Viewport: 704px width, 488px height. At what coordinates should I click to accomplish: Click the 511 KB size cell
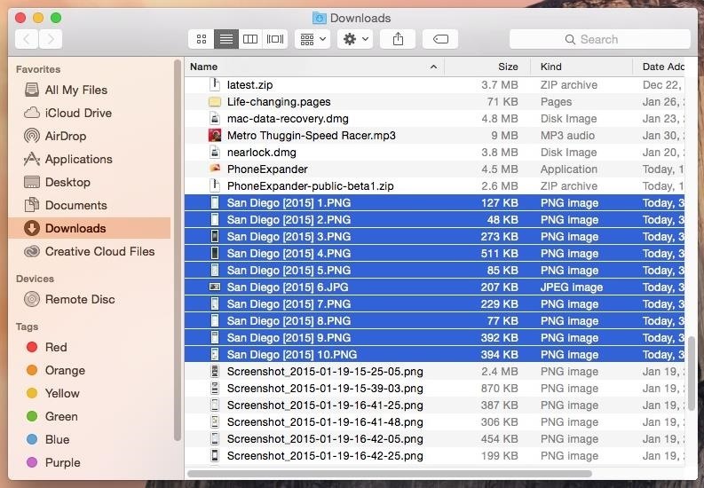499,254
